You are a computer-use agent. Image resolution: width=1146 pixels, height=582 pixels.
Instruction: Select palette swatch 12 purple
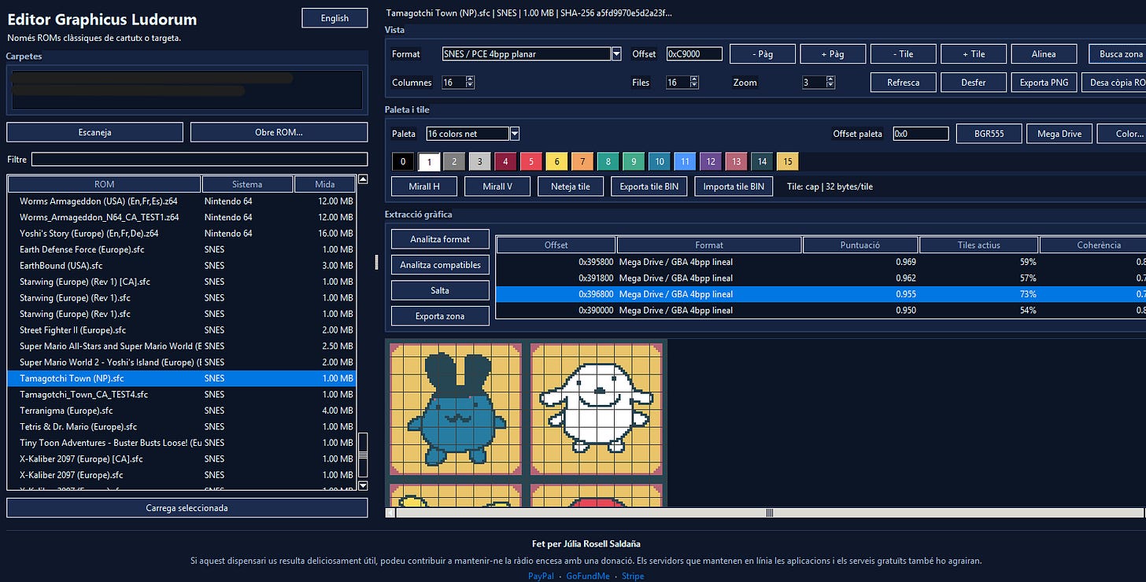pyautogui.click(x=711, y=161)
